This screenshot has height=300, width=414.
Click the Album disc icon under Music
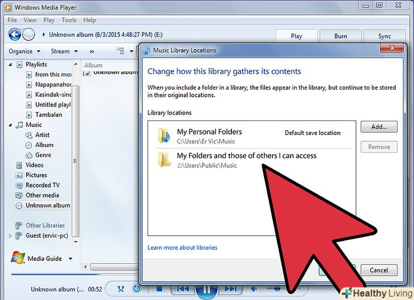pos(28,145)
